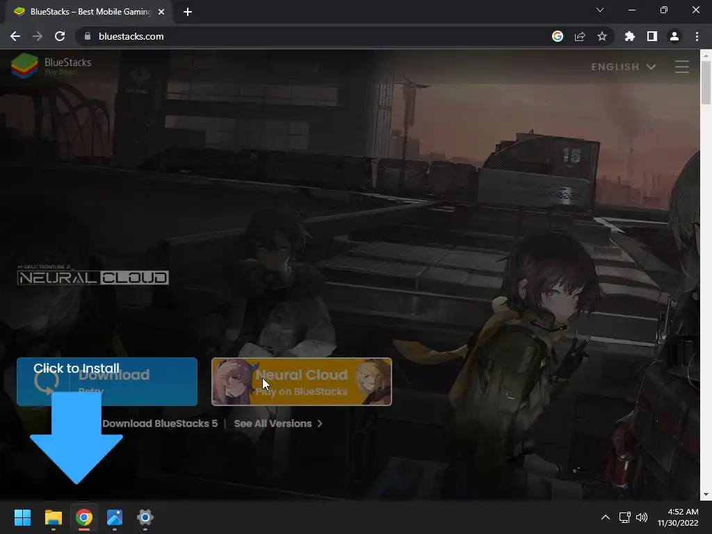Open a new browser tab

188,12
